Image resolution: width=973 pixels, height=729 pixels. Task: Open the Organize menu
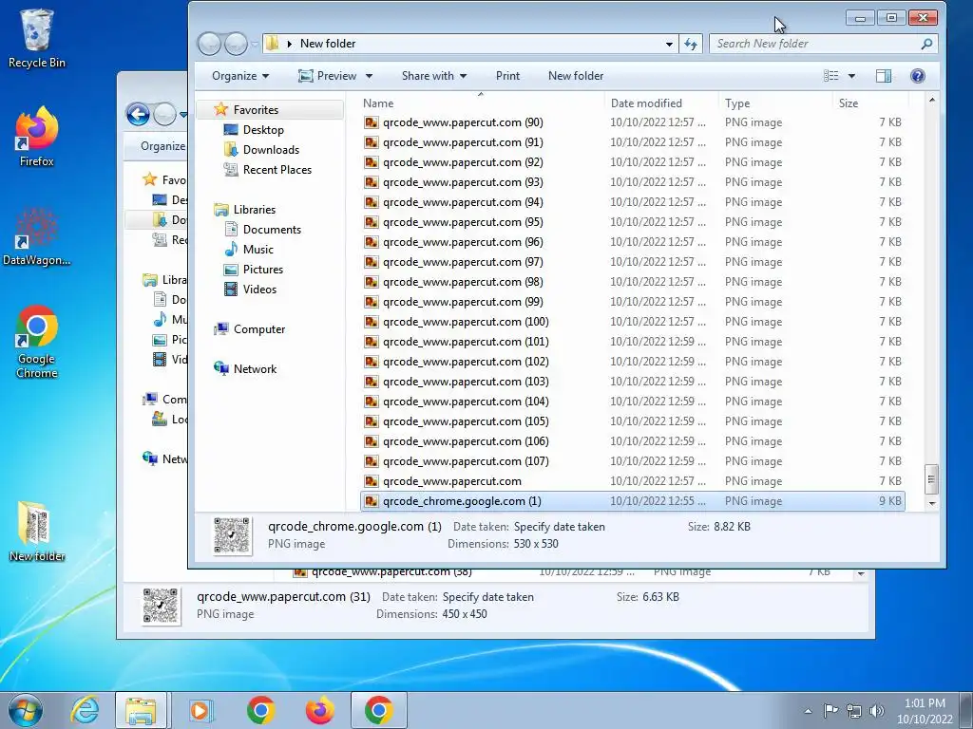(240, 76)
